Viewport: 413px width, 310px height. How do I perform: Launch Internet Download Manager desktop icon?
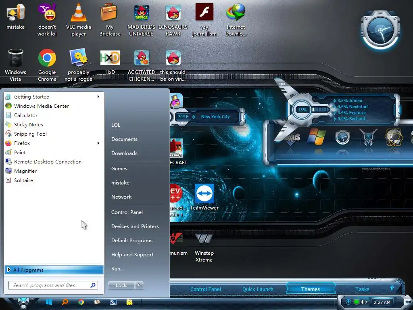point(236,12)
